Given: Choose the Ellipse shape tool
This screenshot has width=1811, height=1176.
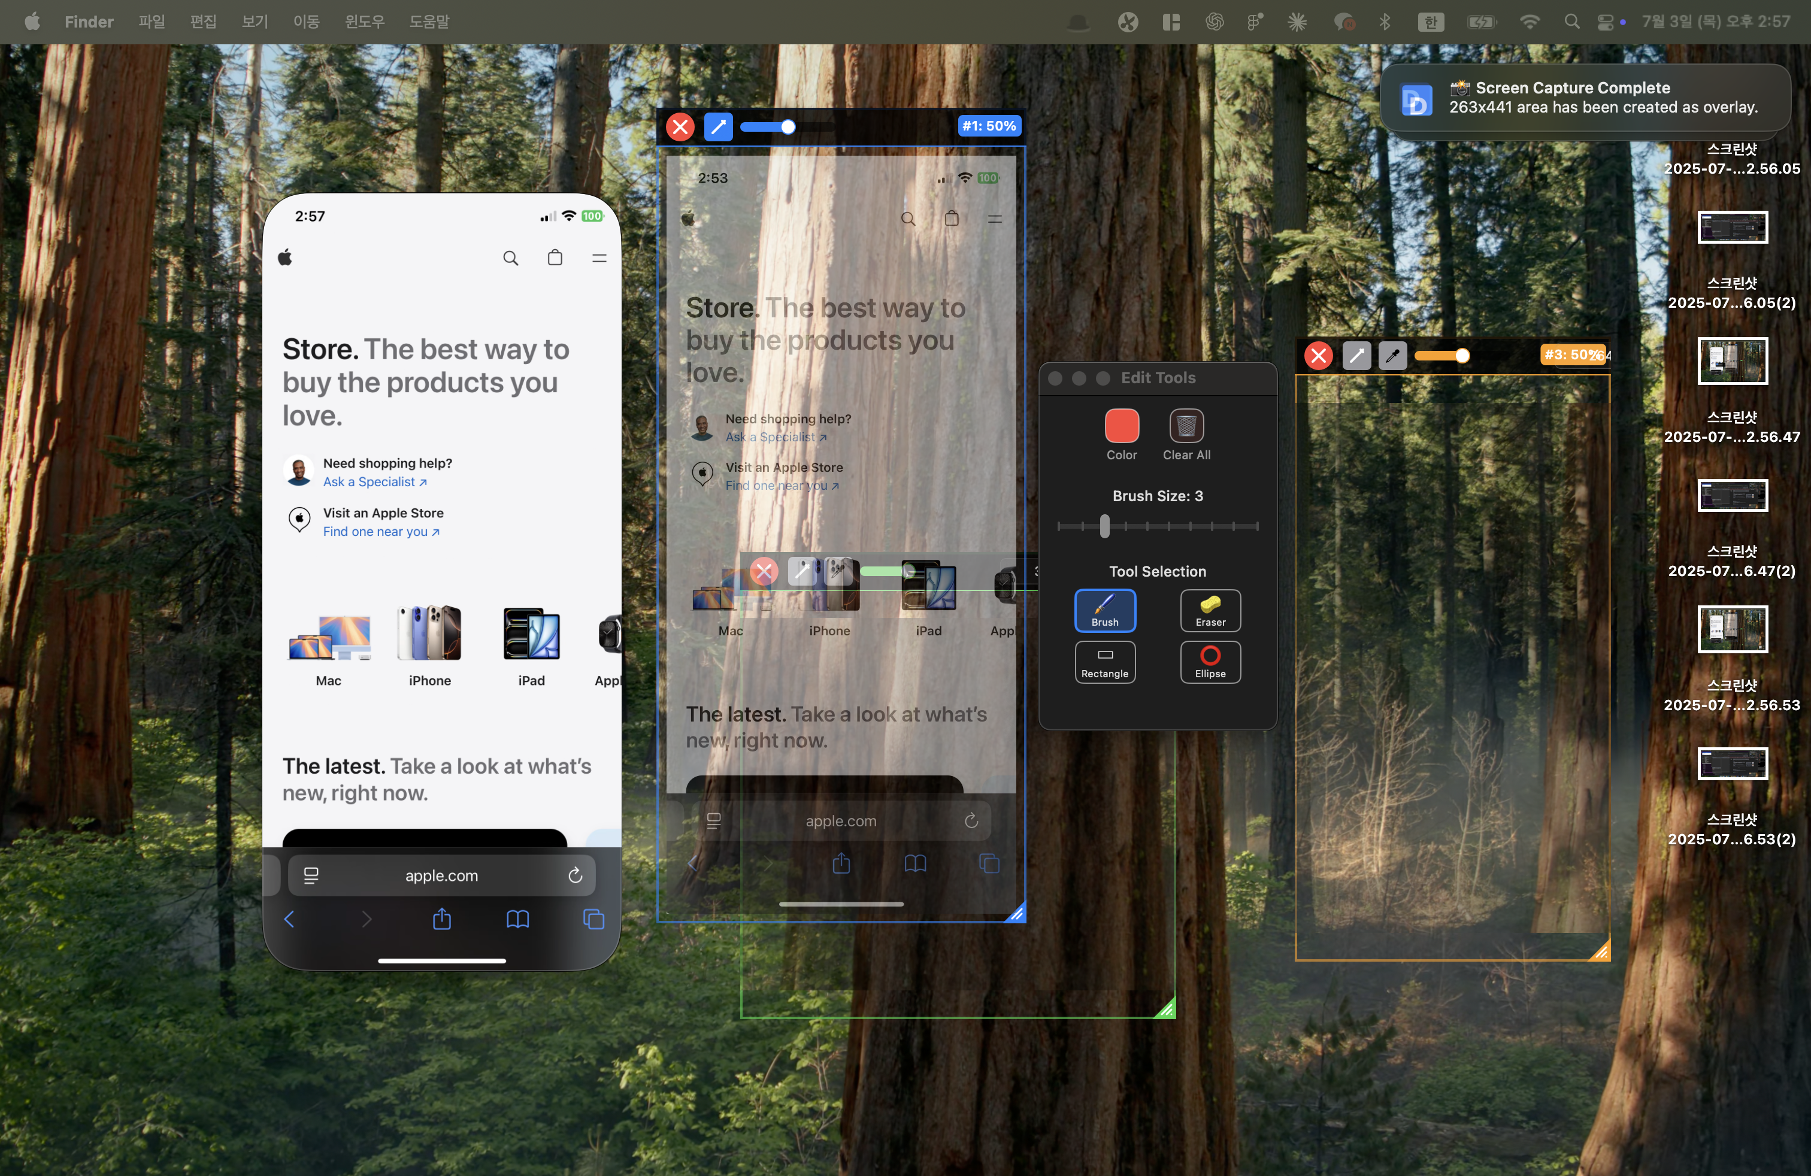Looking at the screenshot, I should tap(1210, 662).
